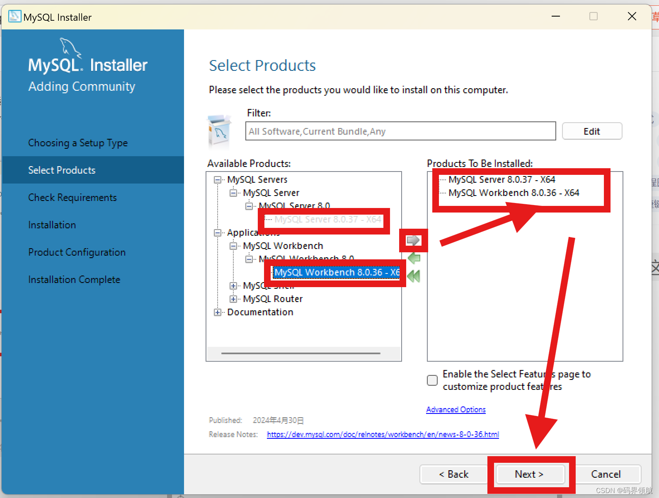Select the Documentation tree label
Image resolution: width=659 pixels, height=498 pixels.
pyautogui.click(x=260, y=312)
